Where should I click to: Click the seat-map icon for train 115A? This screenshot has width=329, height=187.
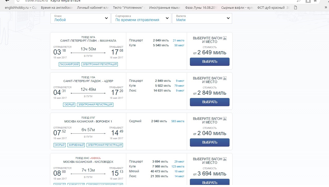click(225, 78)
